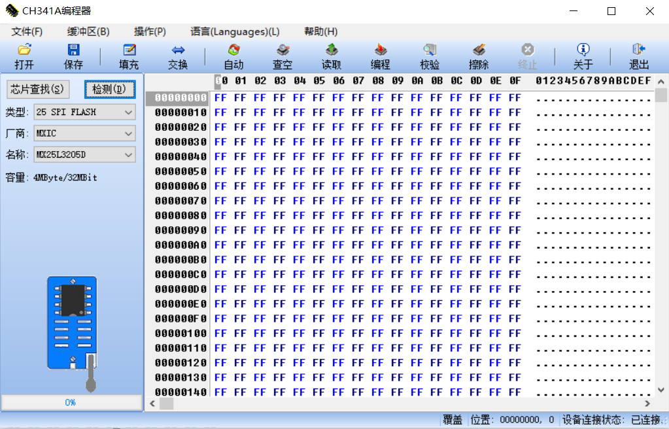The width and height of the screenshot is (669, 429).
Task: Click first FF byte in row 00000020
Action: [x=220, y=128]
